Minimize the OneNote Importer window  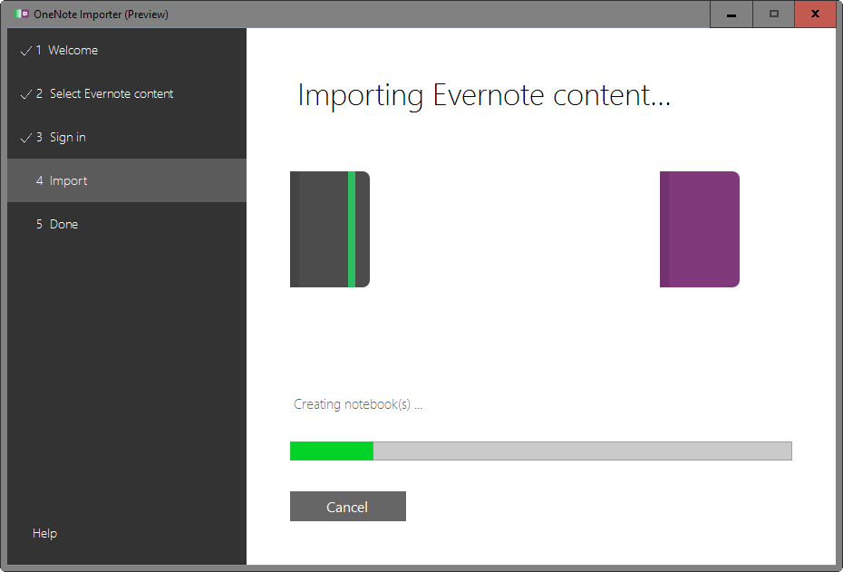click(x=732, y=15)
